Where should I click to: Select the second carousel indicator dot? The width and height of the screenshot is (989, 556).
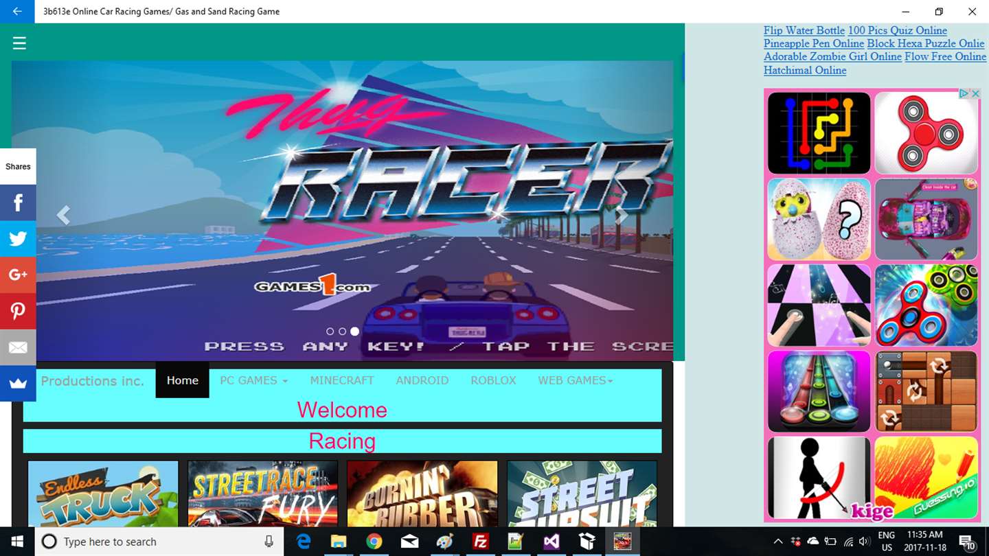pyautogui.click(x=342, y=332)
